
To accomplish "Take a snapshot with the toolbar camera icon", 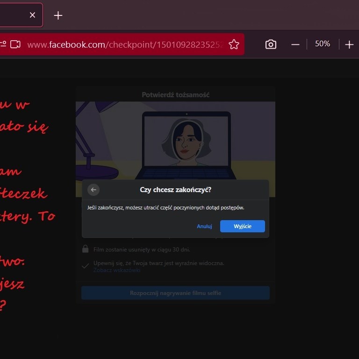I will tap(271, 44).
